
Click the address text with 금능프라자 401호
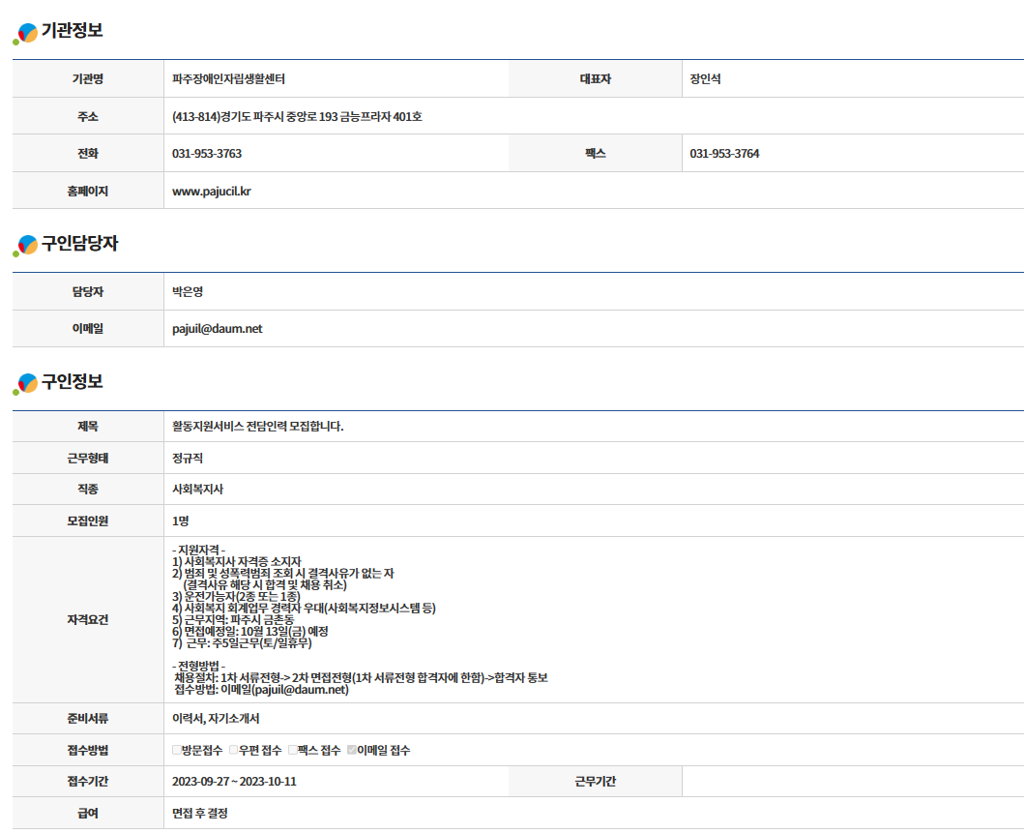pyautogui.click(x=297, y=117)
